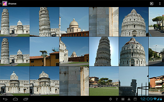This screenshot has height=102, width=164.
Task: Open the three-dot overflow menu
Action: [160, 4]
